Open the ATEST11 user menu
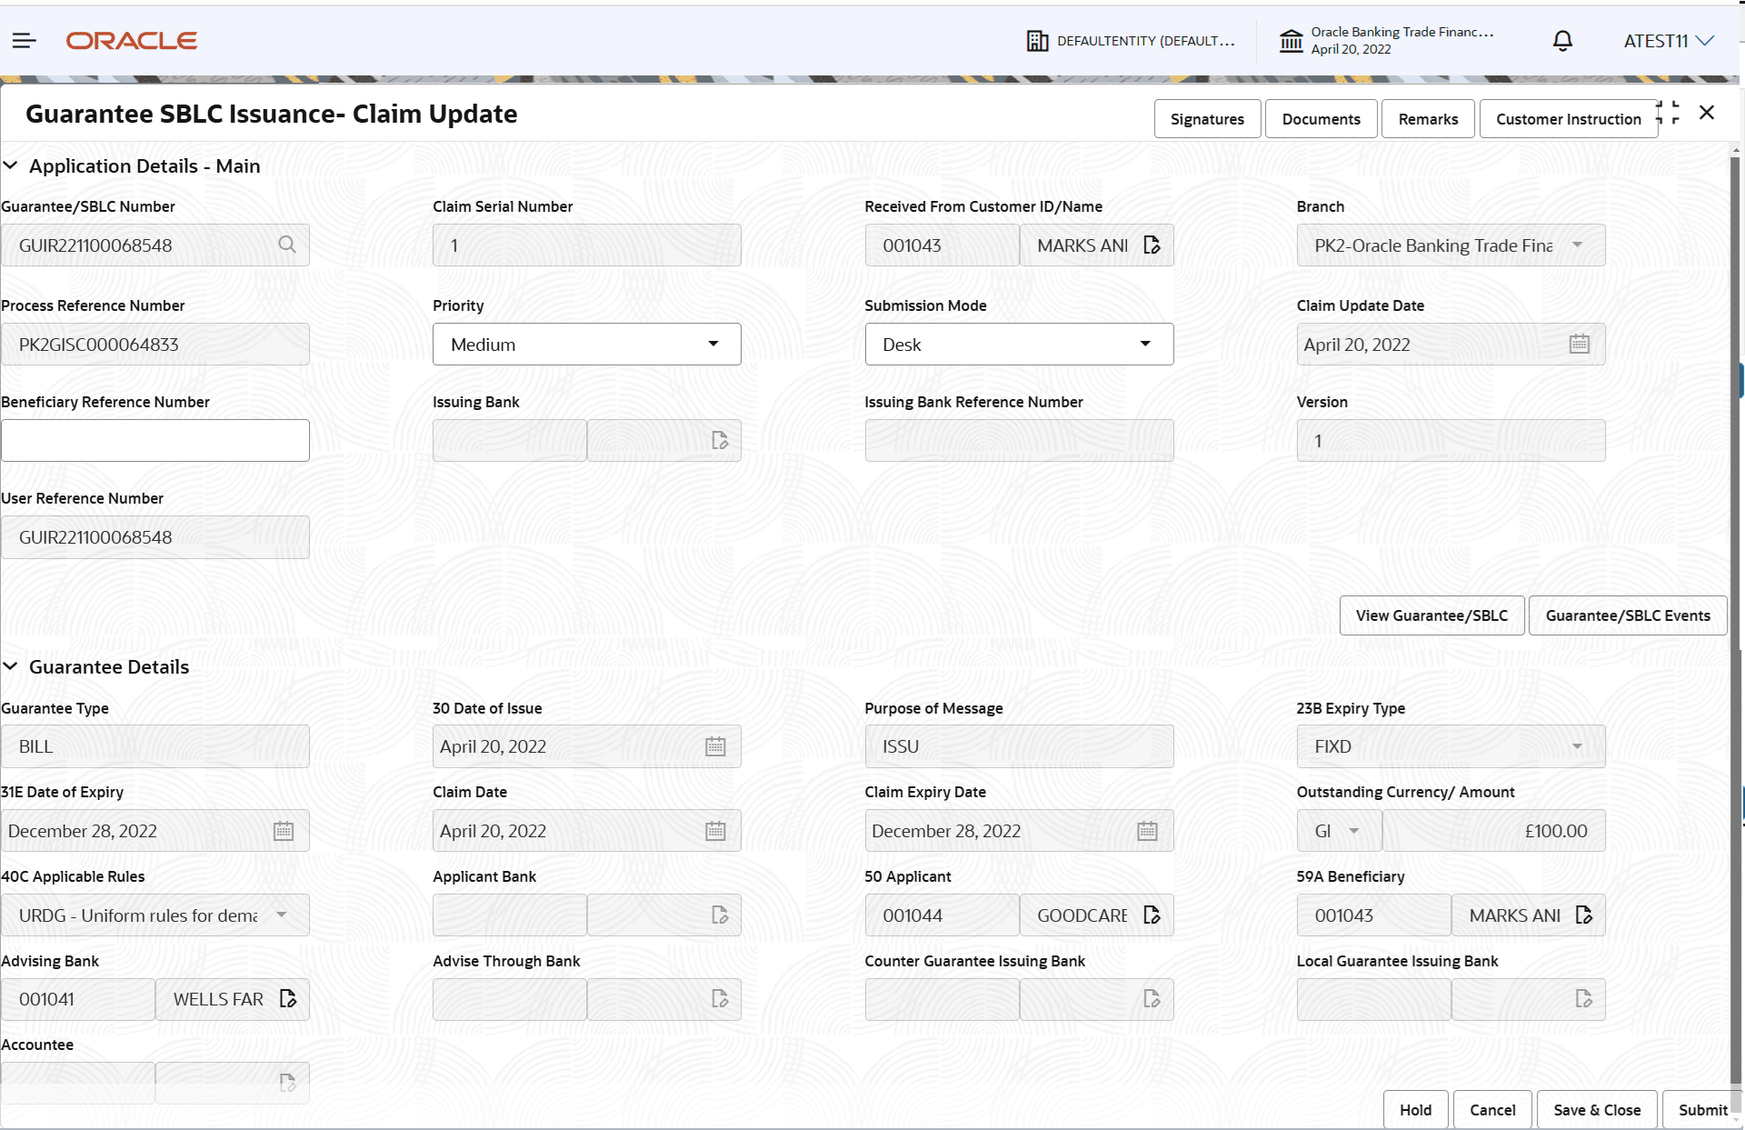The height and width of the screenshot is (1130, 1745). point(1668,41)
